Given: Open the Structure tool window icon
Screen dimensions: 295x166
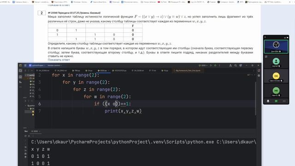Looking at the screenshot, I should [20, 82].
